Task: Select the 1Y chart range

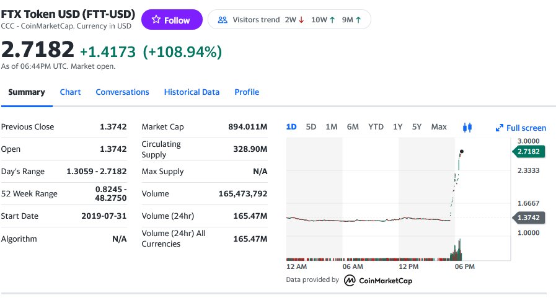Action: click(x=397, y=127)
